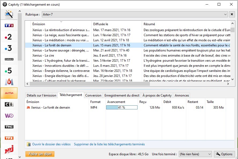
Task: Click the 41 % download progress bar
Action: [122, 107]
